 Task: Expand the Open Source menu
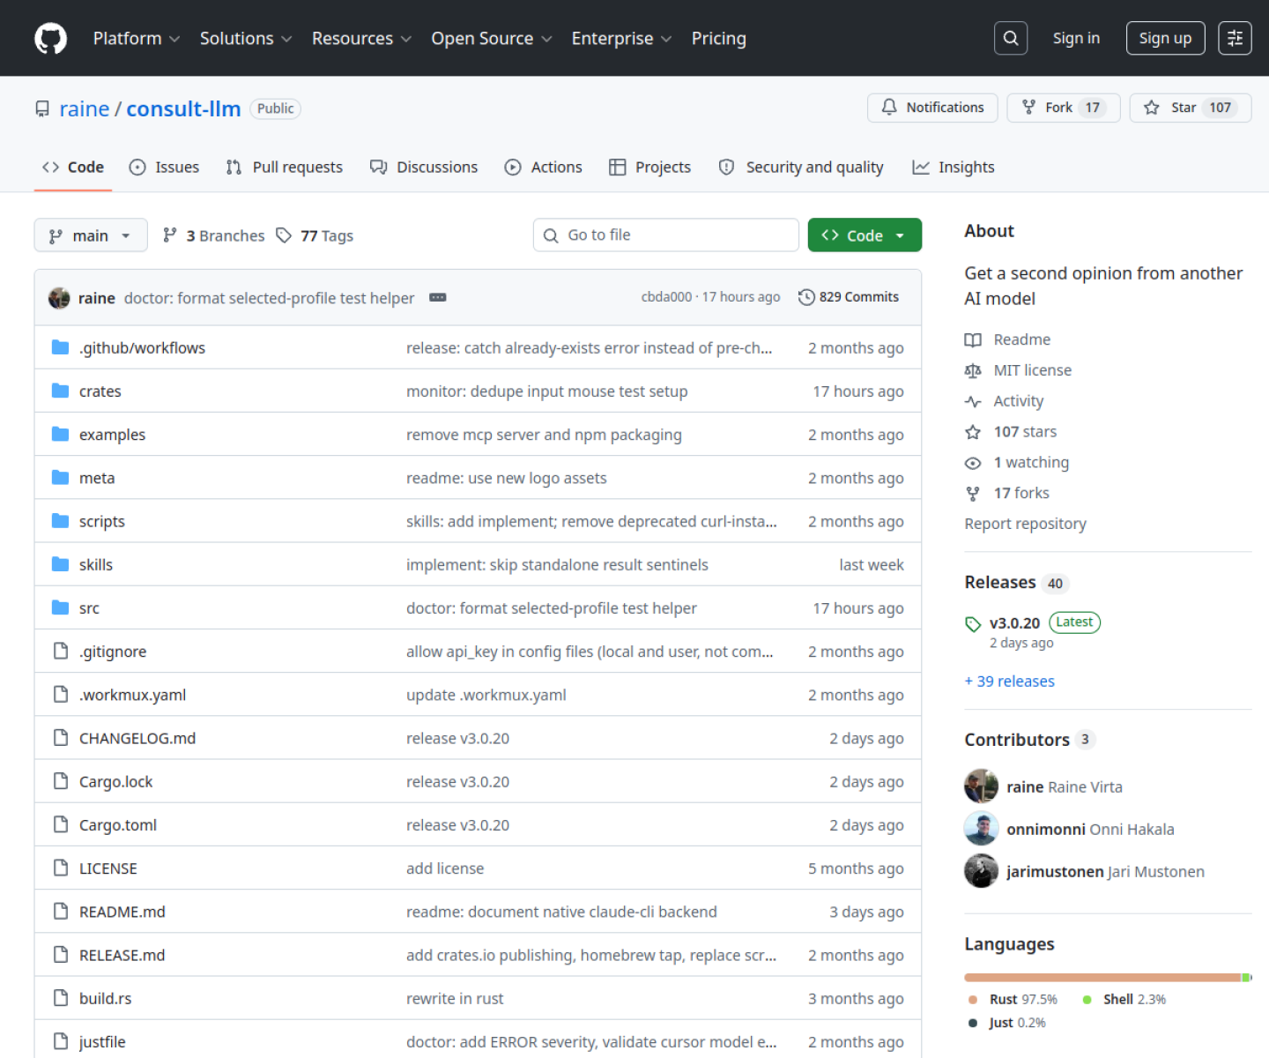point(492,39)
